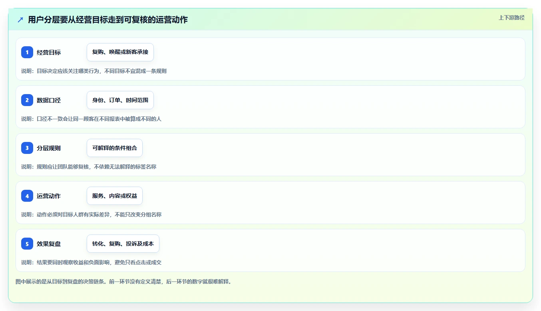This screenshot has width=541, height=311.
Task: Click step number badge 2
Action: 27,100
